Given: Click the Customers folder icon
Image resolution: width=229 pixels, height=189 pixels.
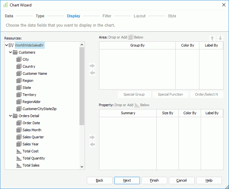Looking at the screenshot, I should click(x=15, y=52).
